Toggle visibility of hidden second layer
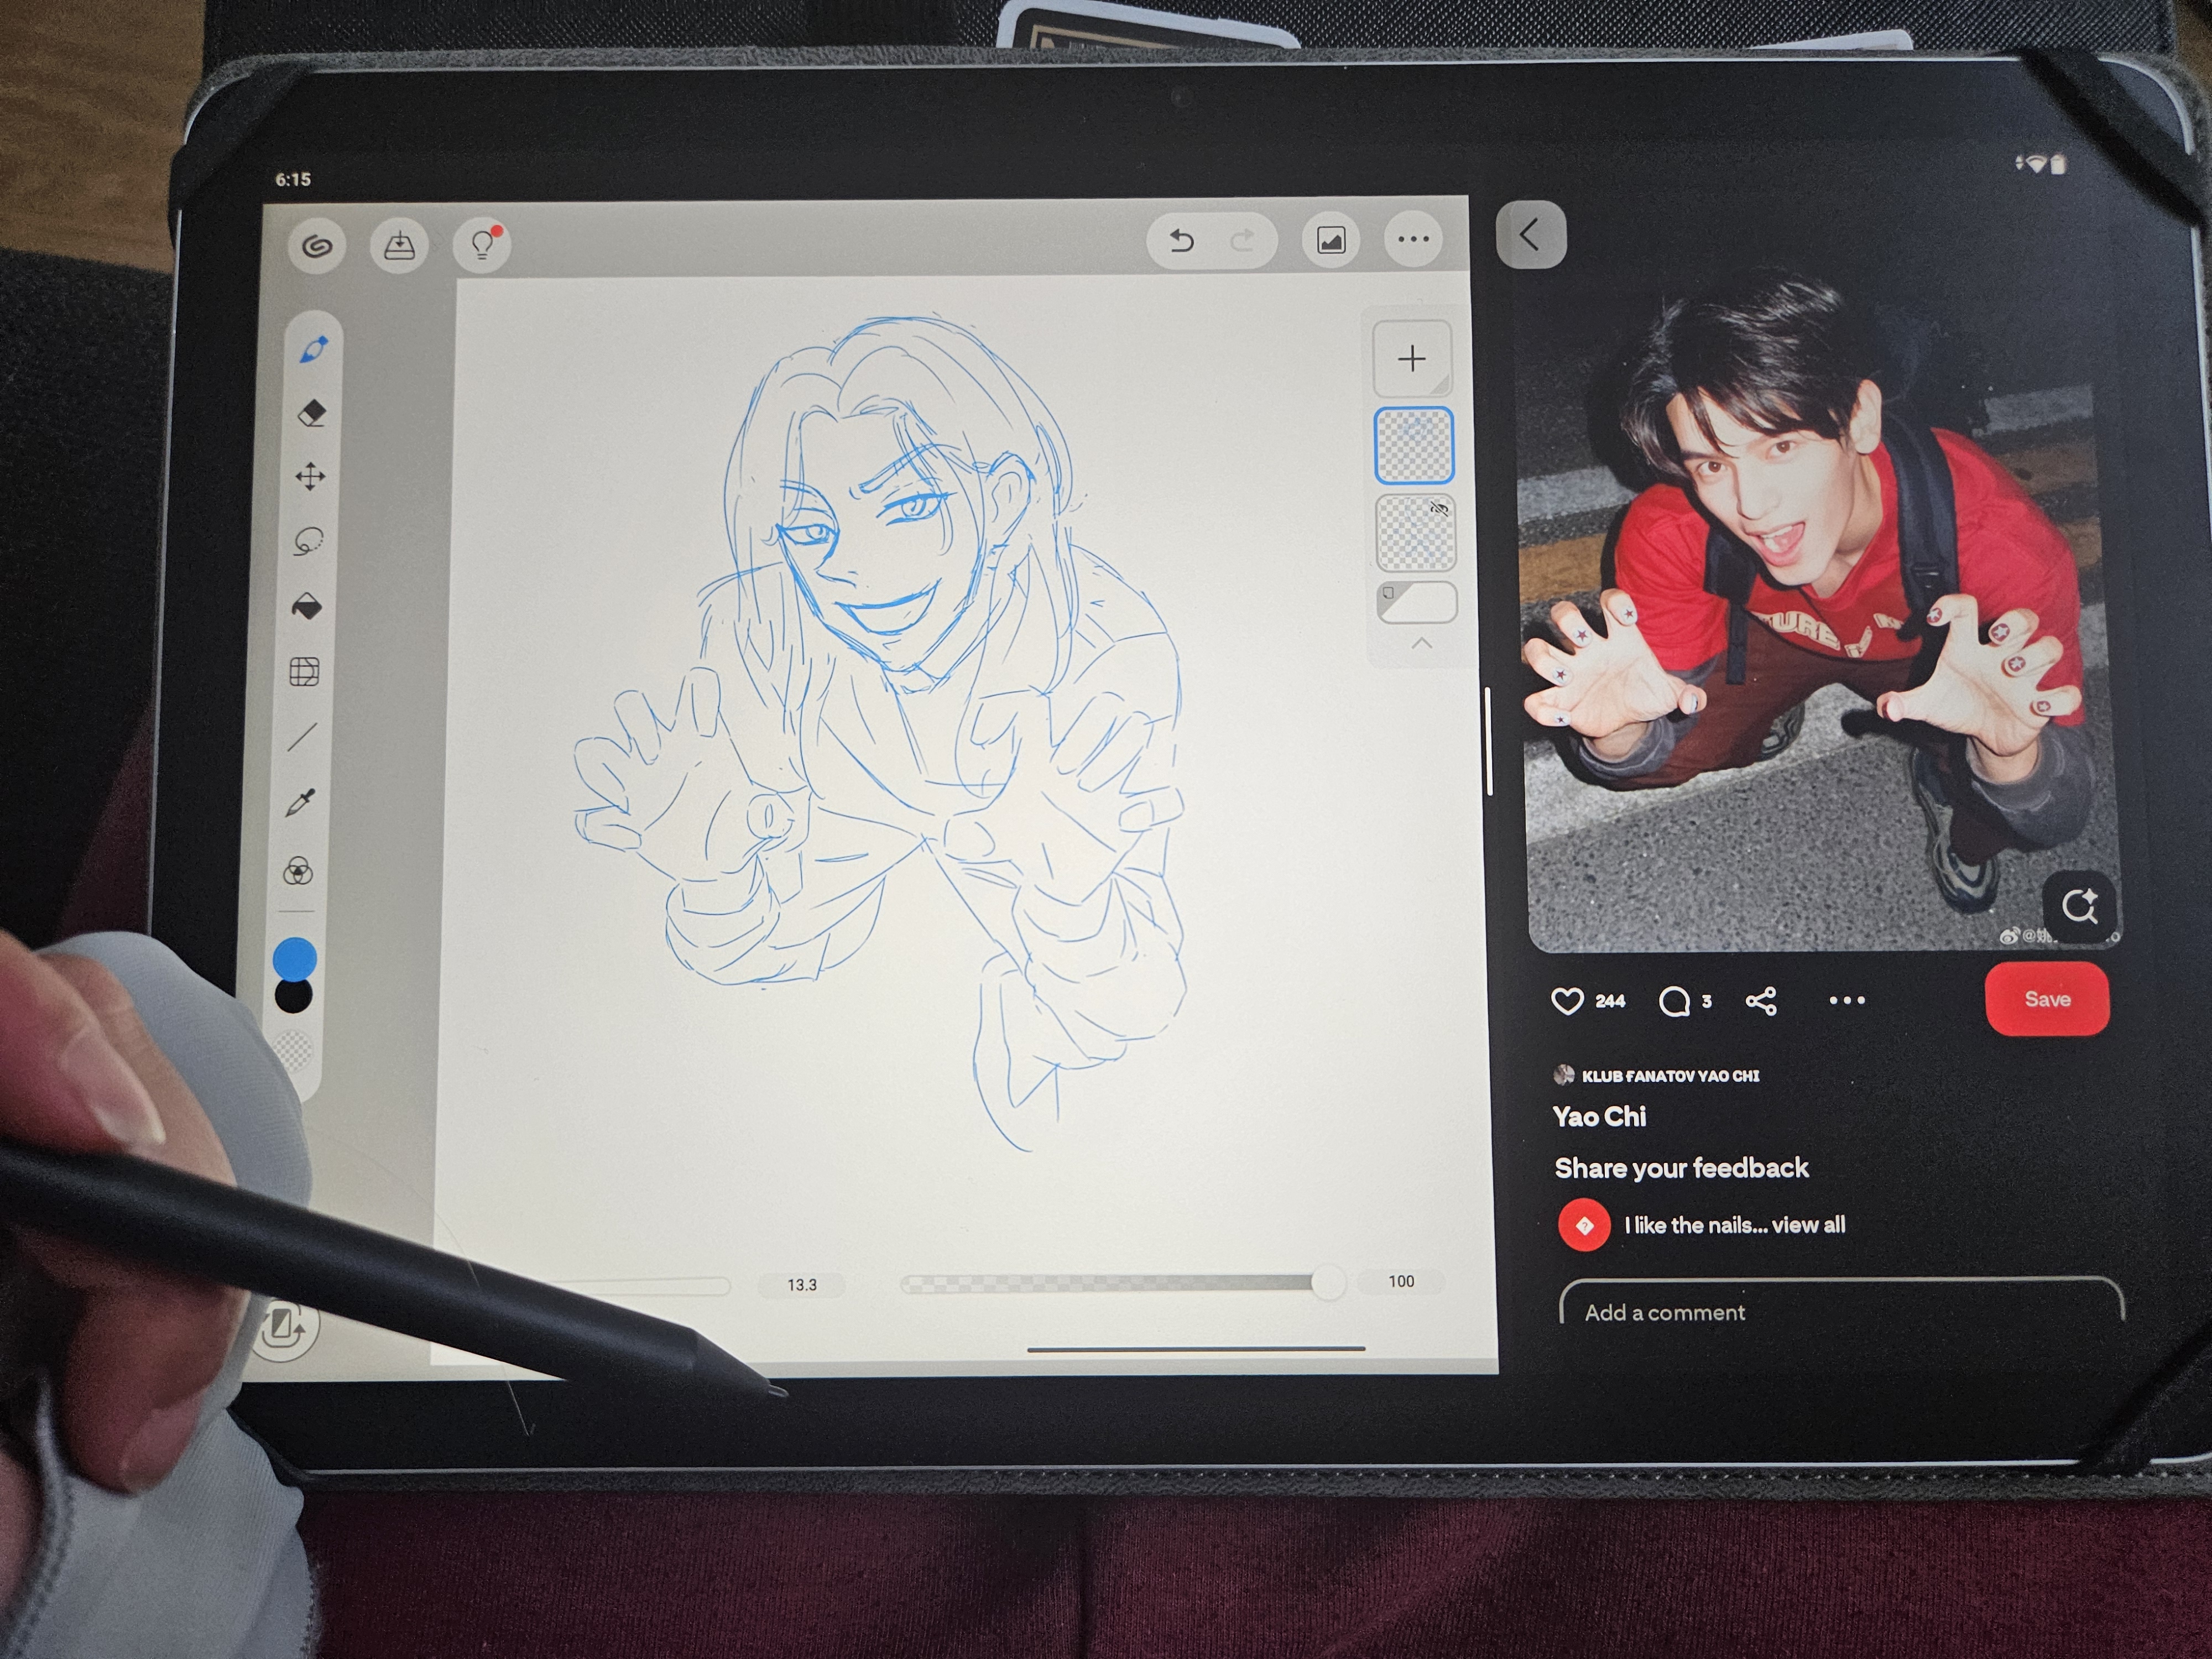This screenshot has height=1659, width=2212. point(1439,508)
